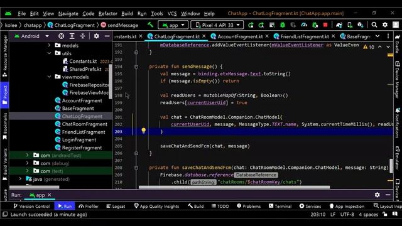Image resolution: width=402 pixels, height=226 pixels.
Task: Click Apply Changes and Restart Activity
Action: click(x=251, y=25)
